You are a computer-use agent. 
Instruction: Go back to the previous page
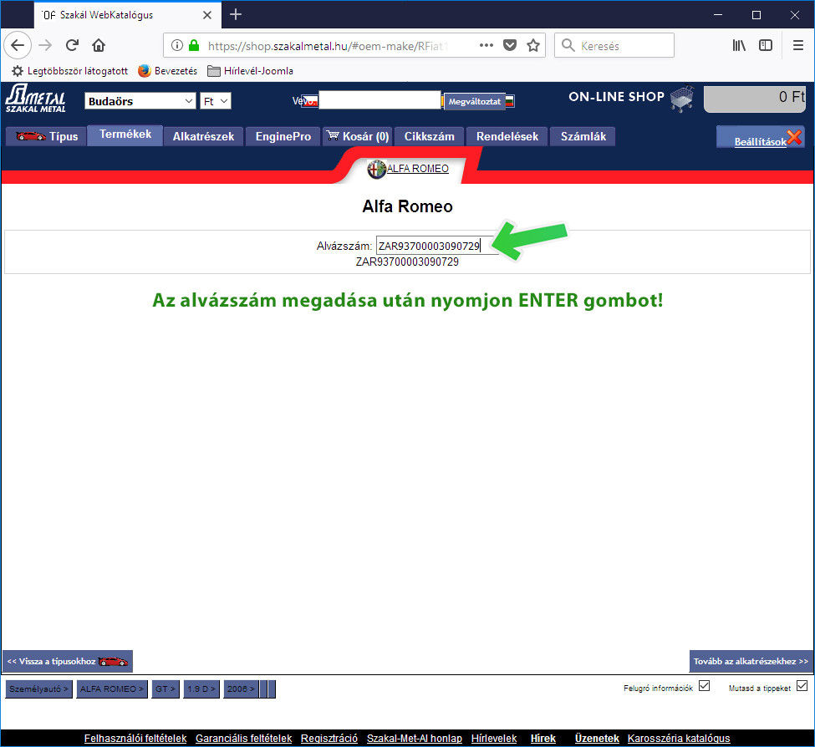18,46
